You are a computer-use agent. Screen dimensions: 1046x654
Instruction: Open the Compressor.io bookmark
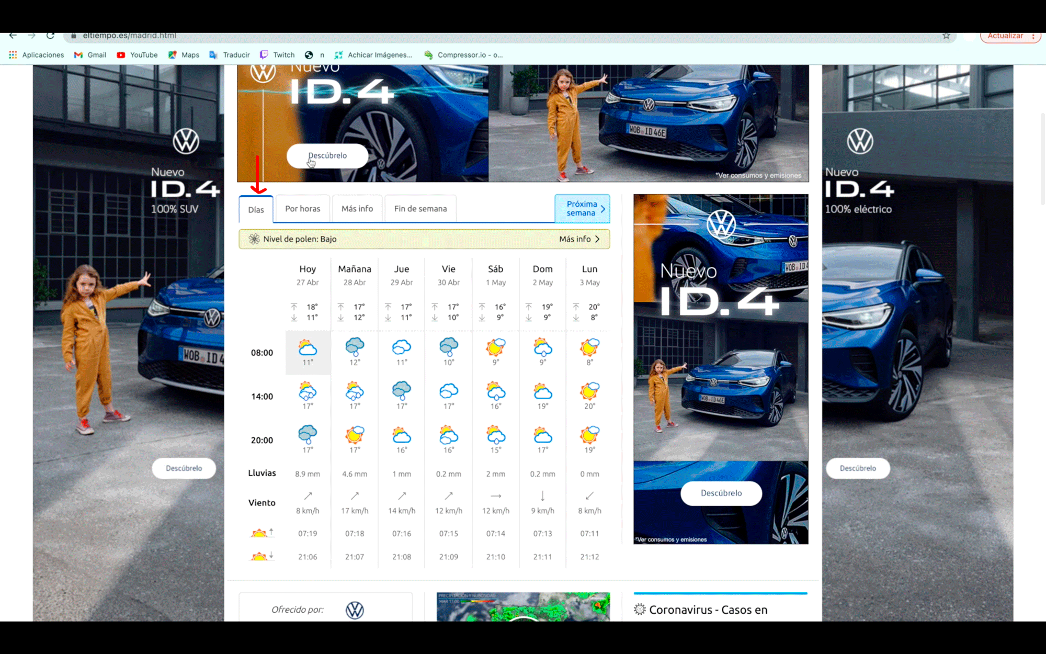463,55
